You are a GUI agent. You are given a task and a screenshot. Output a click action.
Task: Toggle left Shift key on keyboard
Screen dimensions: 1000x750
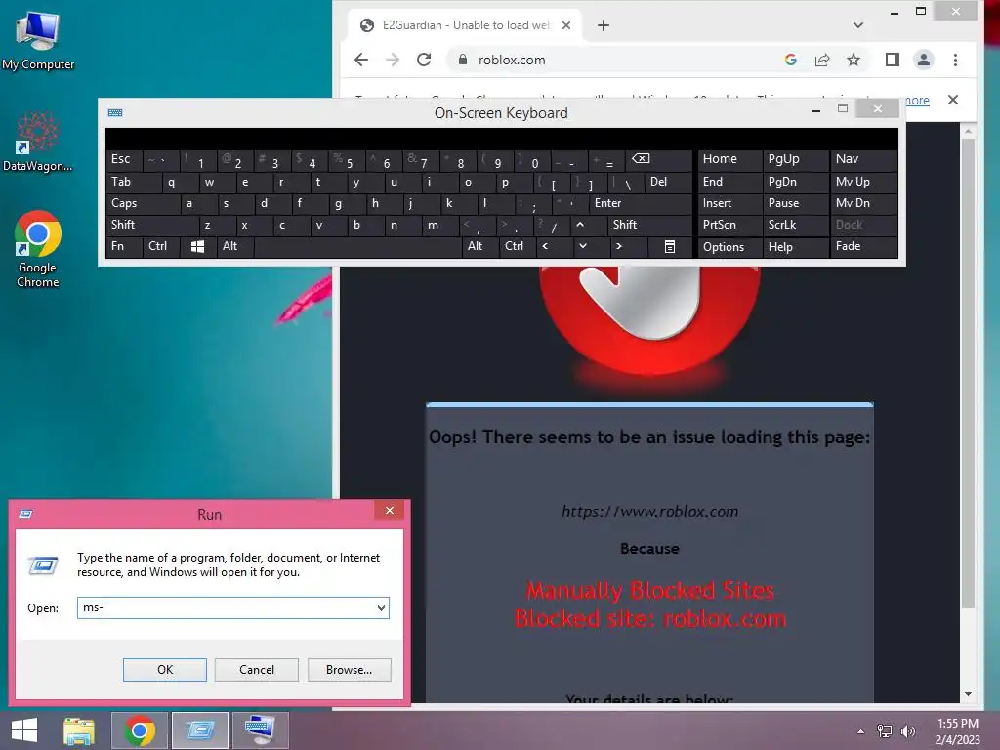click(153, 225)
